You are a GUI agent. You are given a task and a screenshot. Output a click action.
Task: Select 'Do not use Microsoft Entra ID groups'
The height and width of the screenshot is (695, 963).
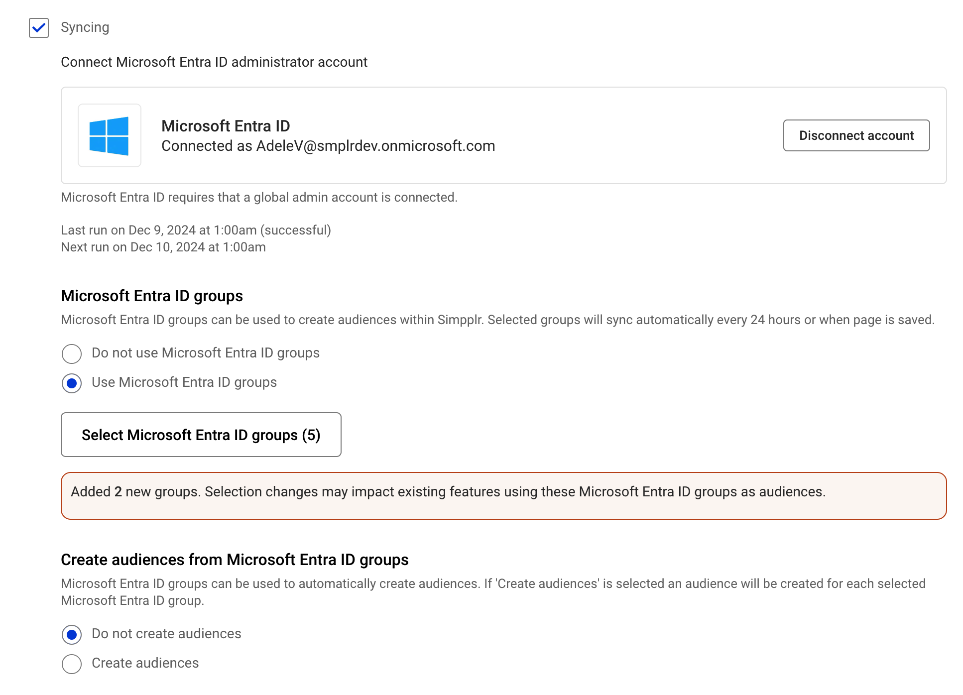point(72,354)
